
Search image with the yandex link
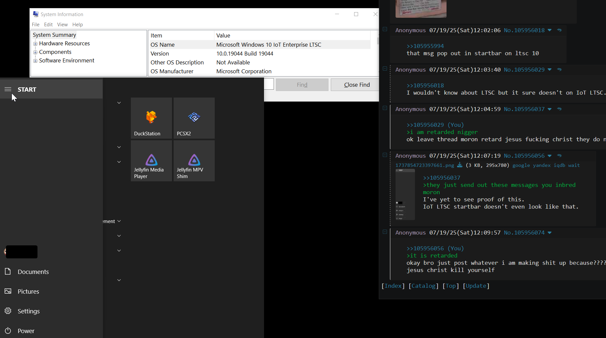coord(542,165)
